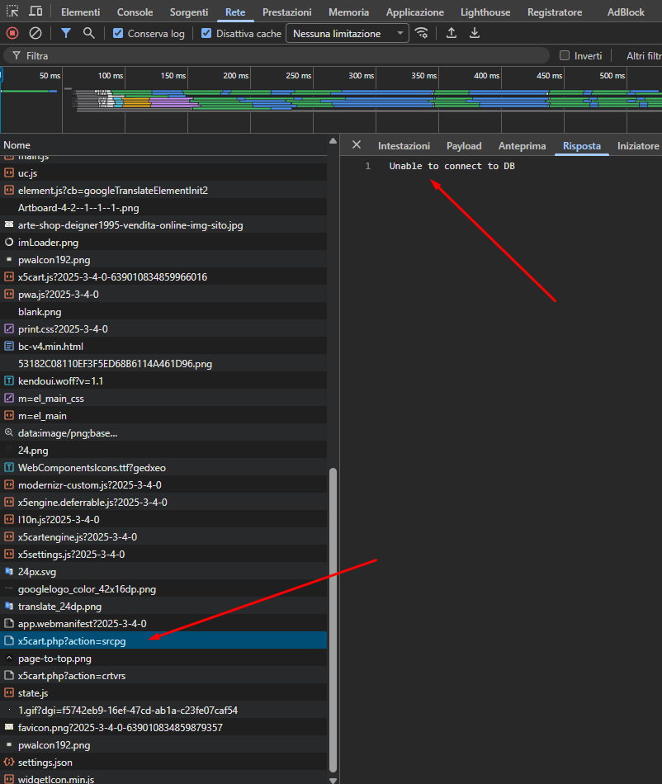Uncheck the Conserva log checkbox
The image size is (662, 784).
(118, 34)
